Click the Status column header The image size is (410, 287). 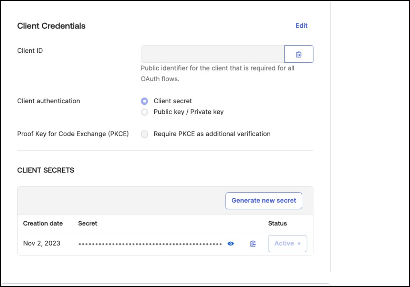coord(277,223)
